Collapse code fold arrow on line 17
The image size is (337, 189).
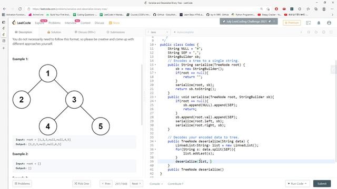pyautogui.click(x=155, y=73)
